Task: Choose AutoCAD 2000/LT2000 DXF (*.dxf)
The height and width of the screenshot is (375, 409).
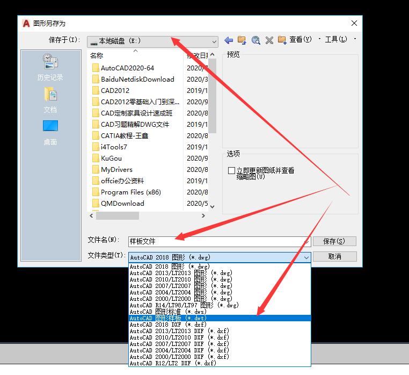Action: tap(220, 357)
